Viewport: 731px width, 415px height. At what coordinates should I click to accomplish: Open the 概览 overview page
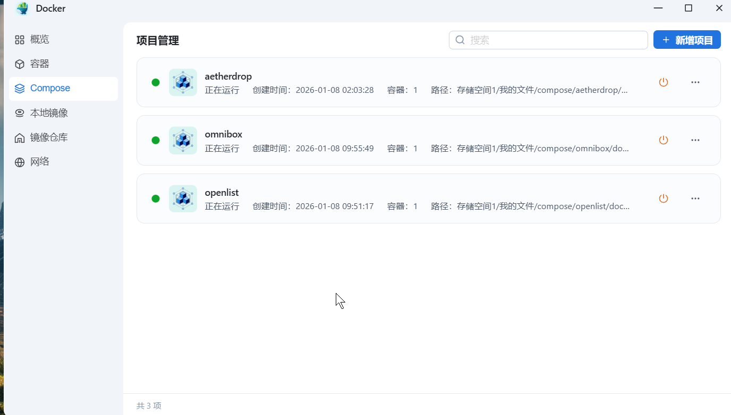(x=63, y=39)
